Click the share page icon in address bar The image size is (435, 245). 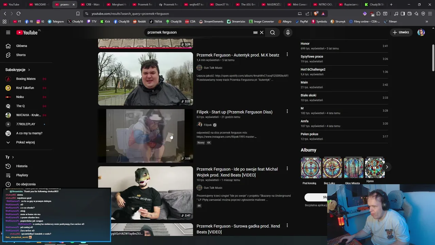coord(308,14)
